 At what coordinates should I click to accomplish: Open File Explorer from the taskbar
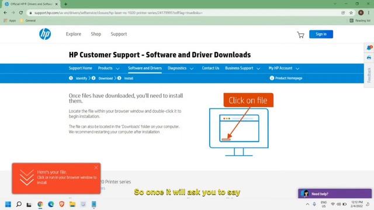[72, 204]
